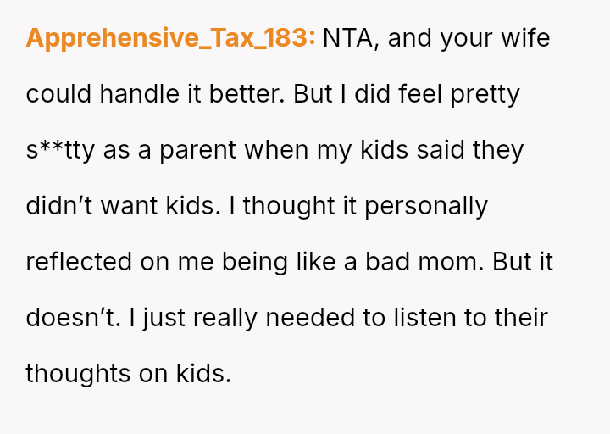Open the Apprehensive_Tax_183 user profile link

[x=170, y=39]
